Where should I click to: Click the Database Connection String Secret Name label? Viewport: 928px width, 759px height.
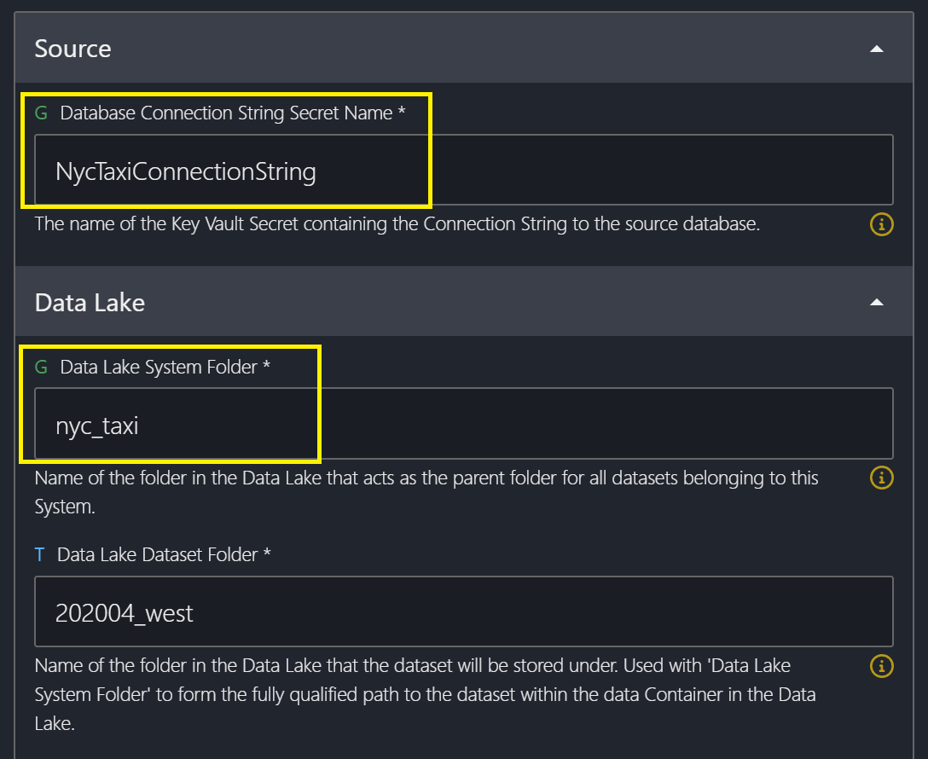(226, 113)
